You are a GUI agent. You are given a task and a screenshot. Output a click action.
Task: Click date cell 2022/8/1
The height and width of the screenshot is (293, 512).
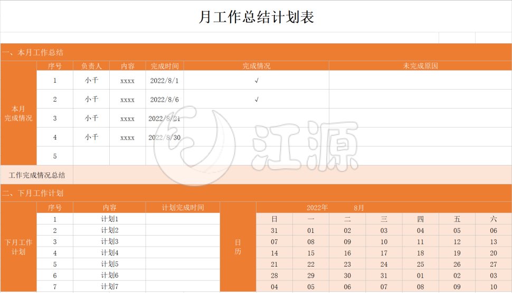point(165,81)
